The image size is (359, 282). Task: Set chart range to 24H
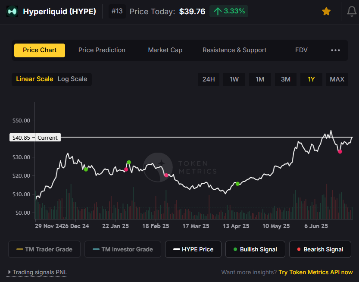tap(209, 79)
